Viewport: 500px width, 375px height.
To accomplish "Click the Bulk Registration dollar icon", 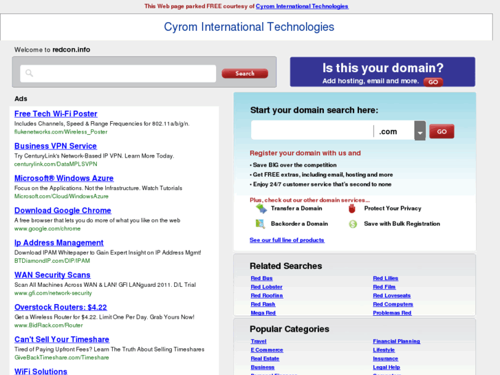I will click(x=353, y=224).
